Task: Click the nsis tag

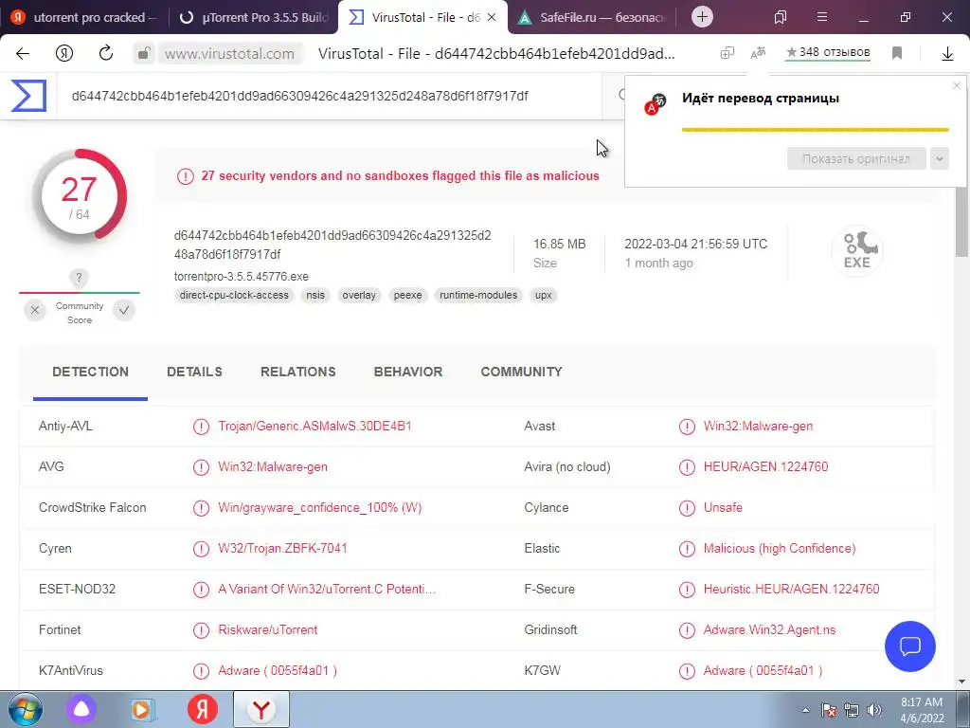Action: tap(314, 296)
